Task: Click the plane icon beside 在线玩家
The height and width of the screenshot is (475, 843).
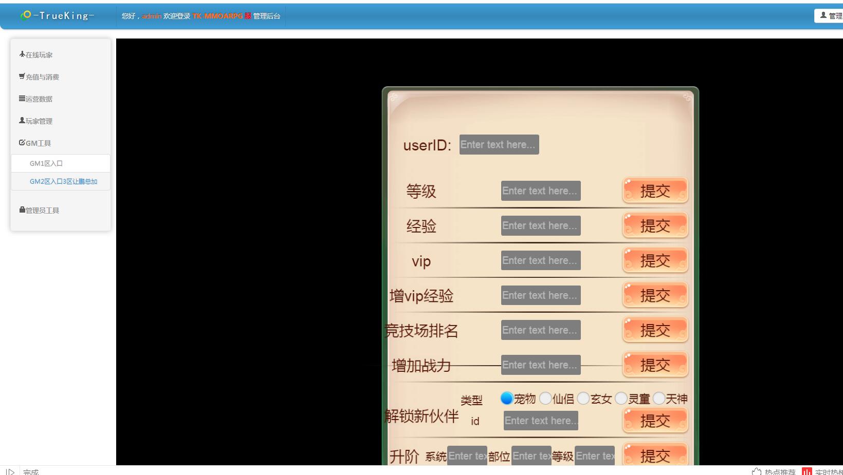Action: click(x=22, y=54)
